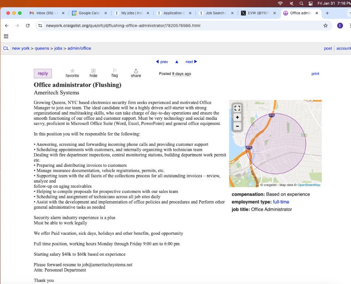Close the Application tab

pyautogui.click(x=190, y=13)
